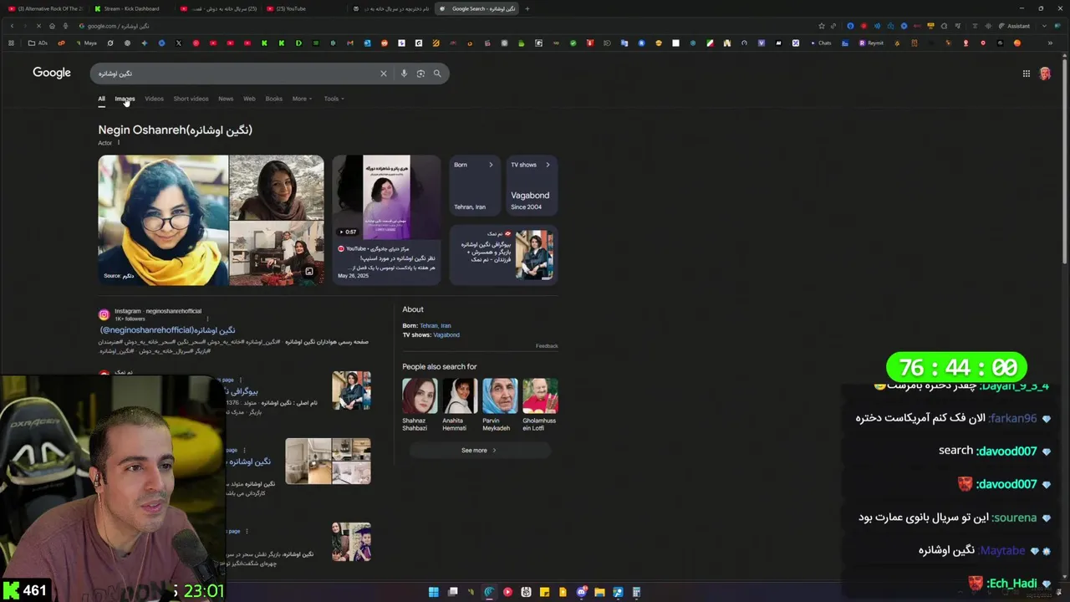Open the neginoshanrehofficial Instagram result link
This screenshot has width=1070, height=602.
pos(167,330)
